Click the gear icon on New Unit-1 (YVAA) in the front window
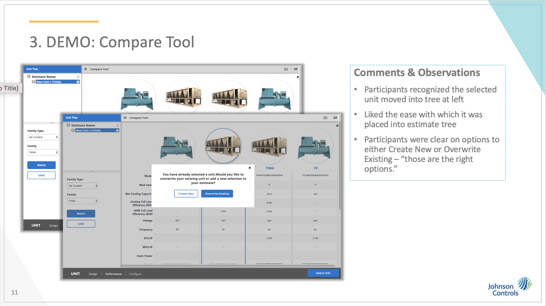546x306 pixels. pos(117,130)
